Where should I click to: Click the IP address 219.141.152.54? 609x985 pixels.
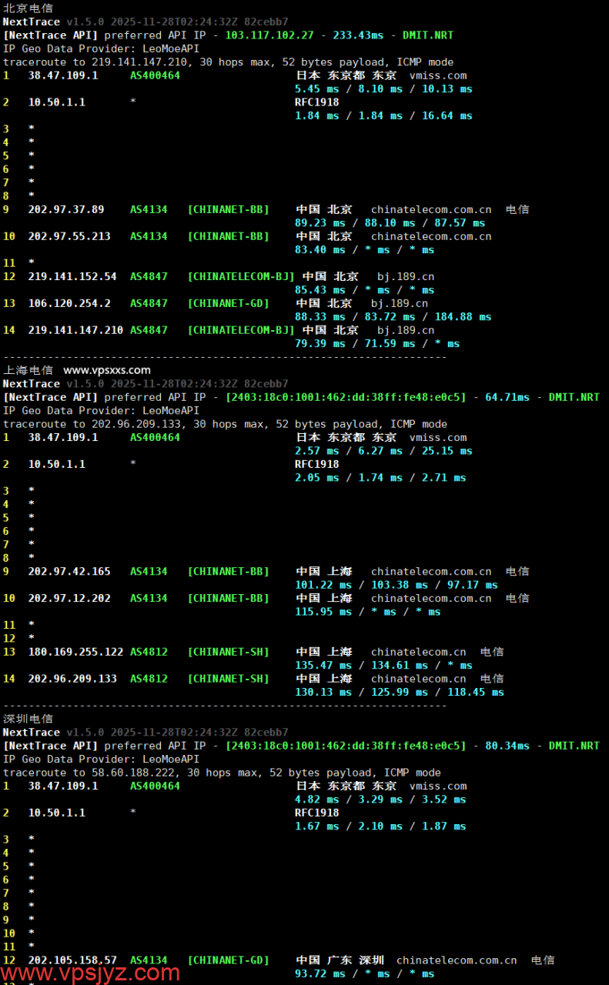point(72,276)
